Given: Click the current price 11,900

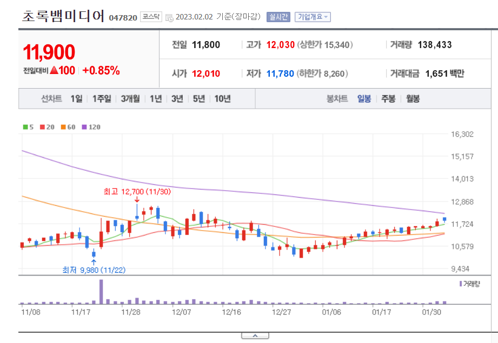Looking at the screenshot, I should tap(49, 52).
